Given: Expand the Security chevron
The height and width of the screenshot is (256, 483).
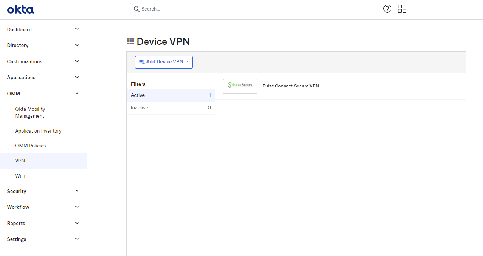Looking at the screenshot, I should click(77, 191).
